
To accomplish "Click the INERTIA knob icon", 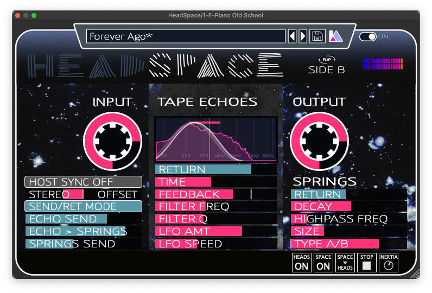I will click(388, 263).
